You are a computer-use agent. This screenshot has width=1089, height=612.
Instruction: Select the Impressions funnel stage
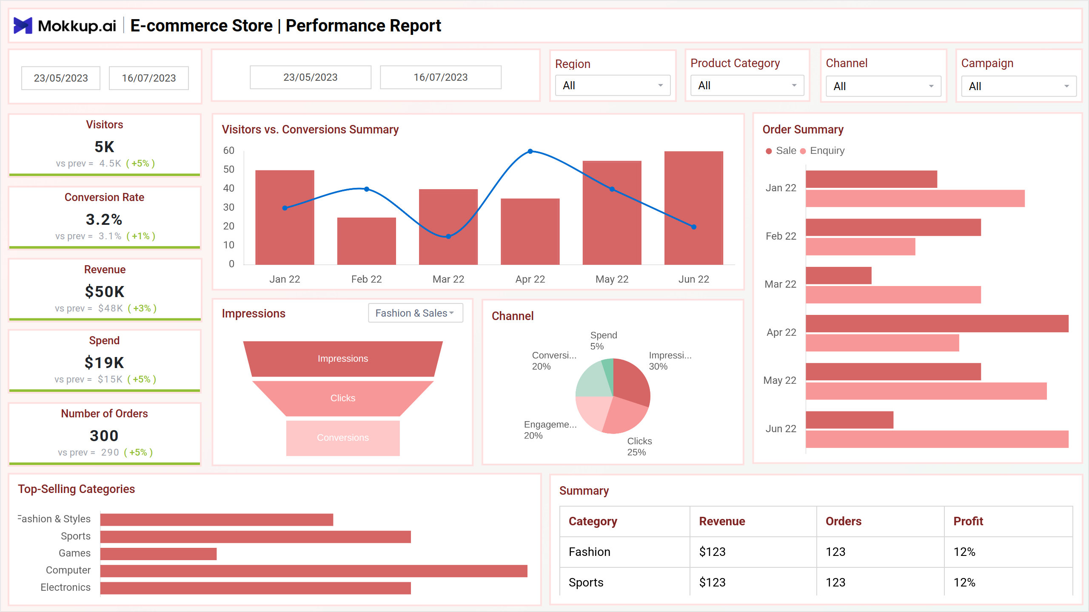tap(343, 359)
